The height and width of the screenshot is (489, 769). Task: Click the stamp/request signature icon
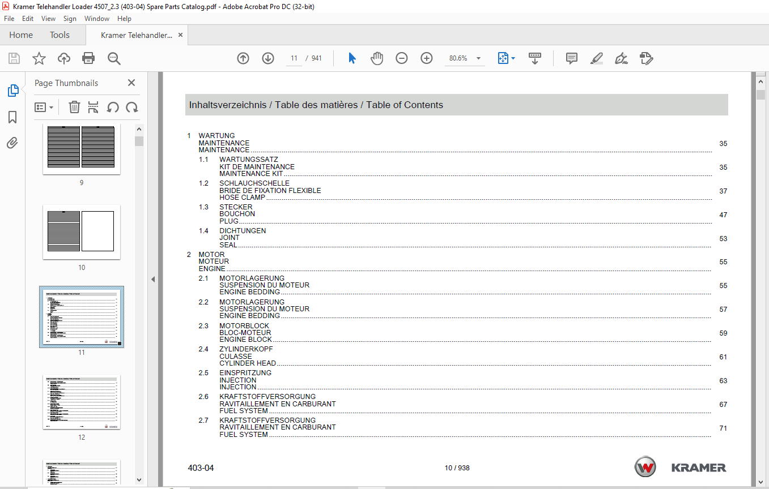pos(647,58)
